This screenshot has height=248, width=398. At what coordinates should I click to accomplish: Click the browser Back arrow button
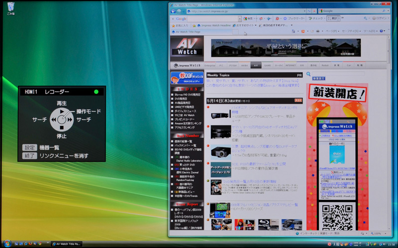(x=173, y=11)
